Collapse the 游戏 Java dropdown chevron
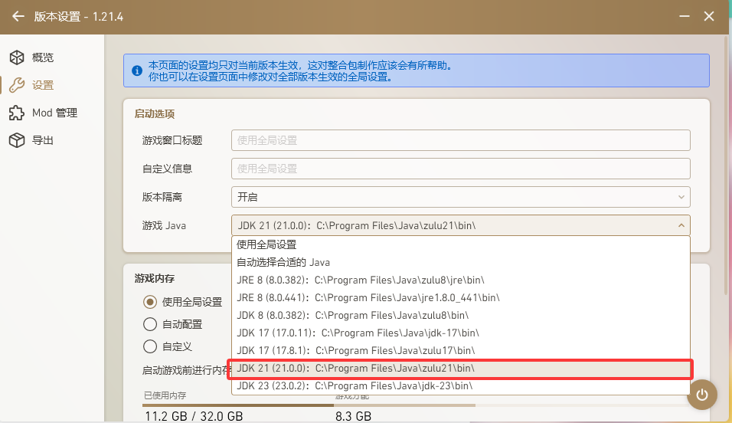732x423 pixels. (x=681, y=226)
